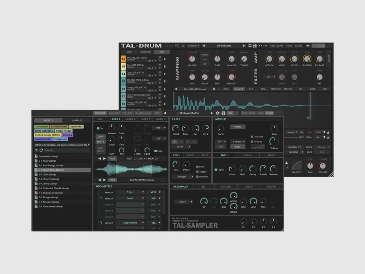The width and height of the screenshot is (365, 274).
Task: Toggle the Digital envelope checkbox
Action: coord(216,170)
